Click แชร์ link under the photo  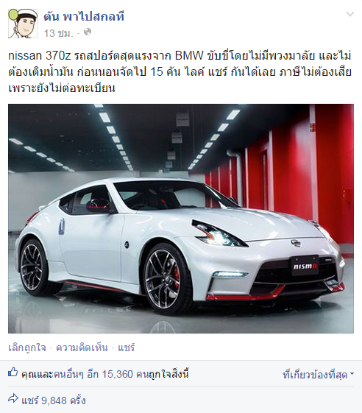(127, 347)
